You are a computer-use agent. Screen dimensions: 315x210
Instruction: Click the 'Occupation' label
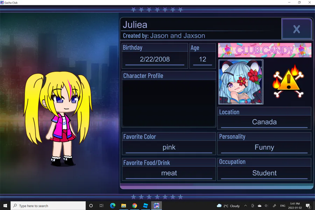232,162
